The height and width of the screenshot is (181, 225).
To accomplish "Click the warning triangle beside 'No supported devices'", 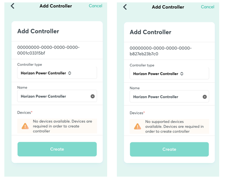I will point(137,126).
